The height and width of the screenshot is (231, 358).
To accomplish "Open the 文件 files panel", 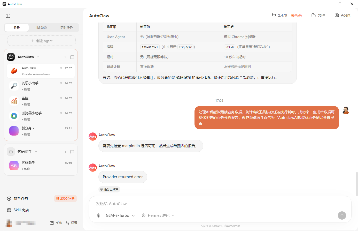I will (318, 15).
